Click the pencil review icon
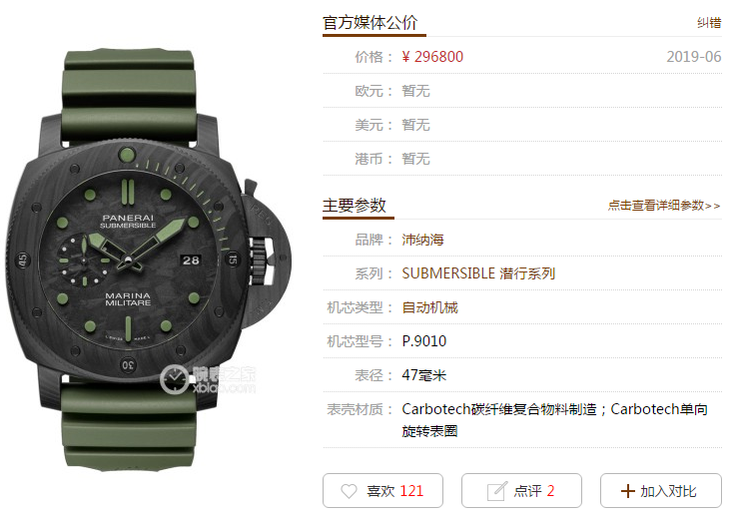738x521 pixels. 497,491
